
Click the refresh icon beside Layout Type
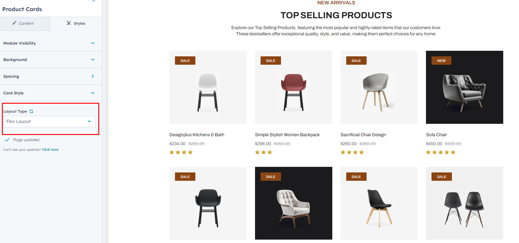(31, 111)
